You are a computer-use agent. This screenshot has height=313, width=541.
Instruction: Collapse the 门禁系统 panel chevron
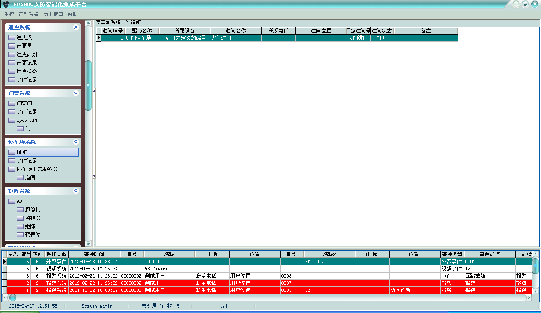[x=76, y=93]
